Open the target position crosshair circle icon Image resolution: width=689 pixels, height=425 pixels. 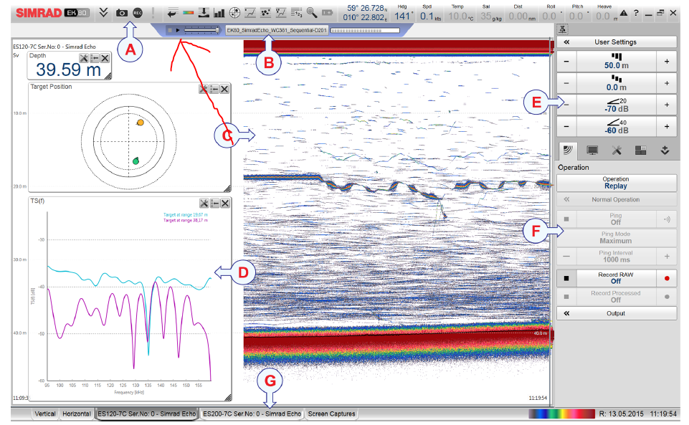[x=234, y=13]
